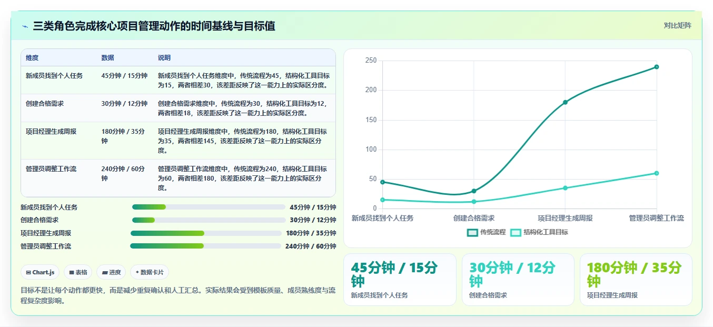Click the 结构化工具目标 point at 新成员找到个人任务
The height and width of the screenshot is (327, 713).
(x=382, y=200)
